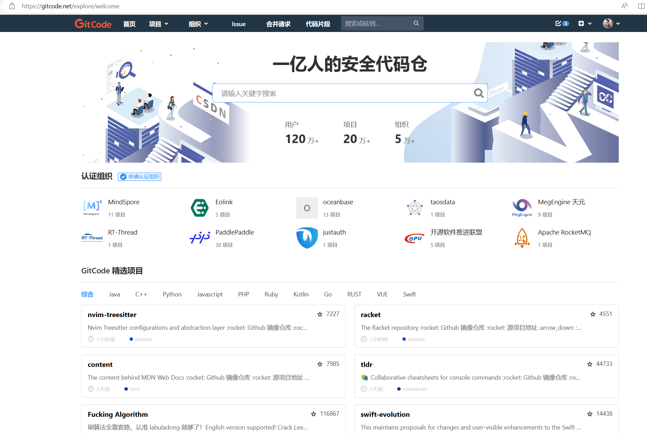This screenshot has width=647, height=435.
Task: Select the Swift project tab
Action: click(410, 294)
